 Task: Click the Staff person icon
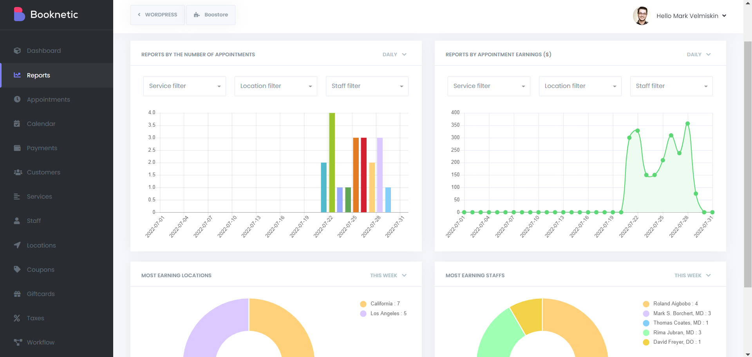[x=17, y=221]
